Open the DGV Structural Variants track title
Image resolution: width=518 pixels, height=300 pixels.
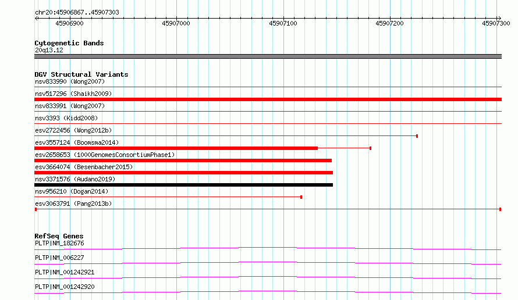[x=81, y=74]
